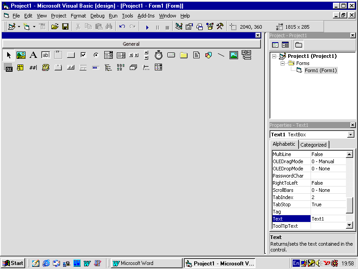Pick the CommandButton control in the toolbox

click(71, 55)
